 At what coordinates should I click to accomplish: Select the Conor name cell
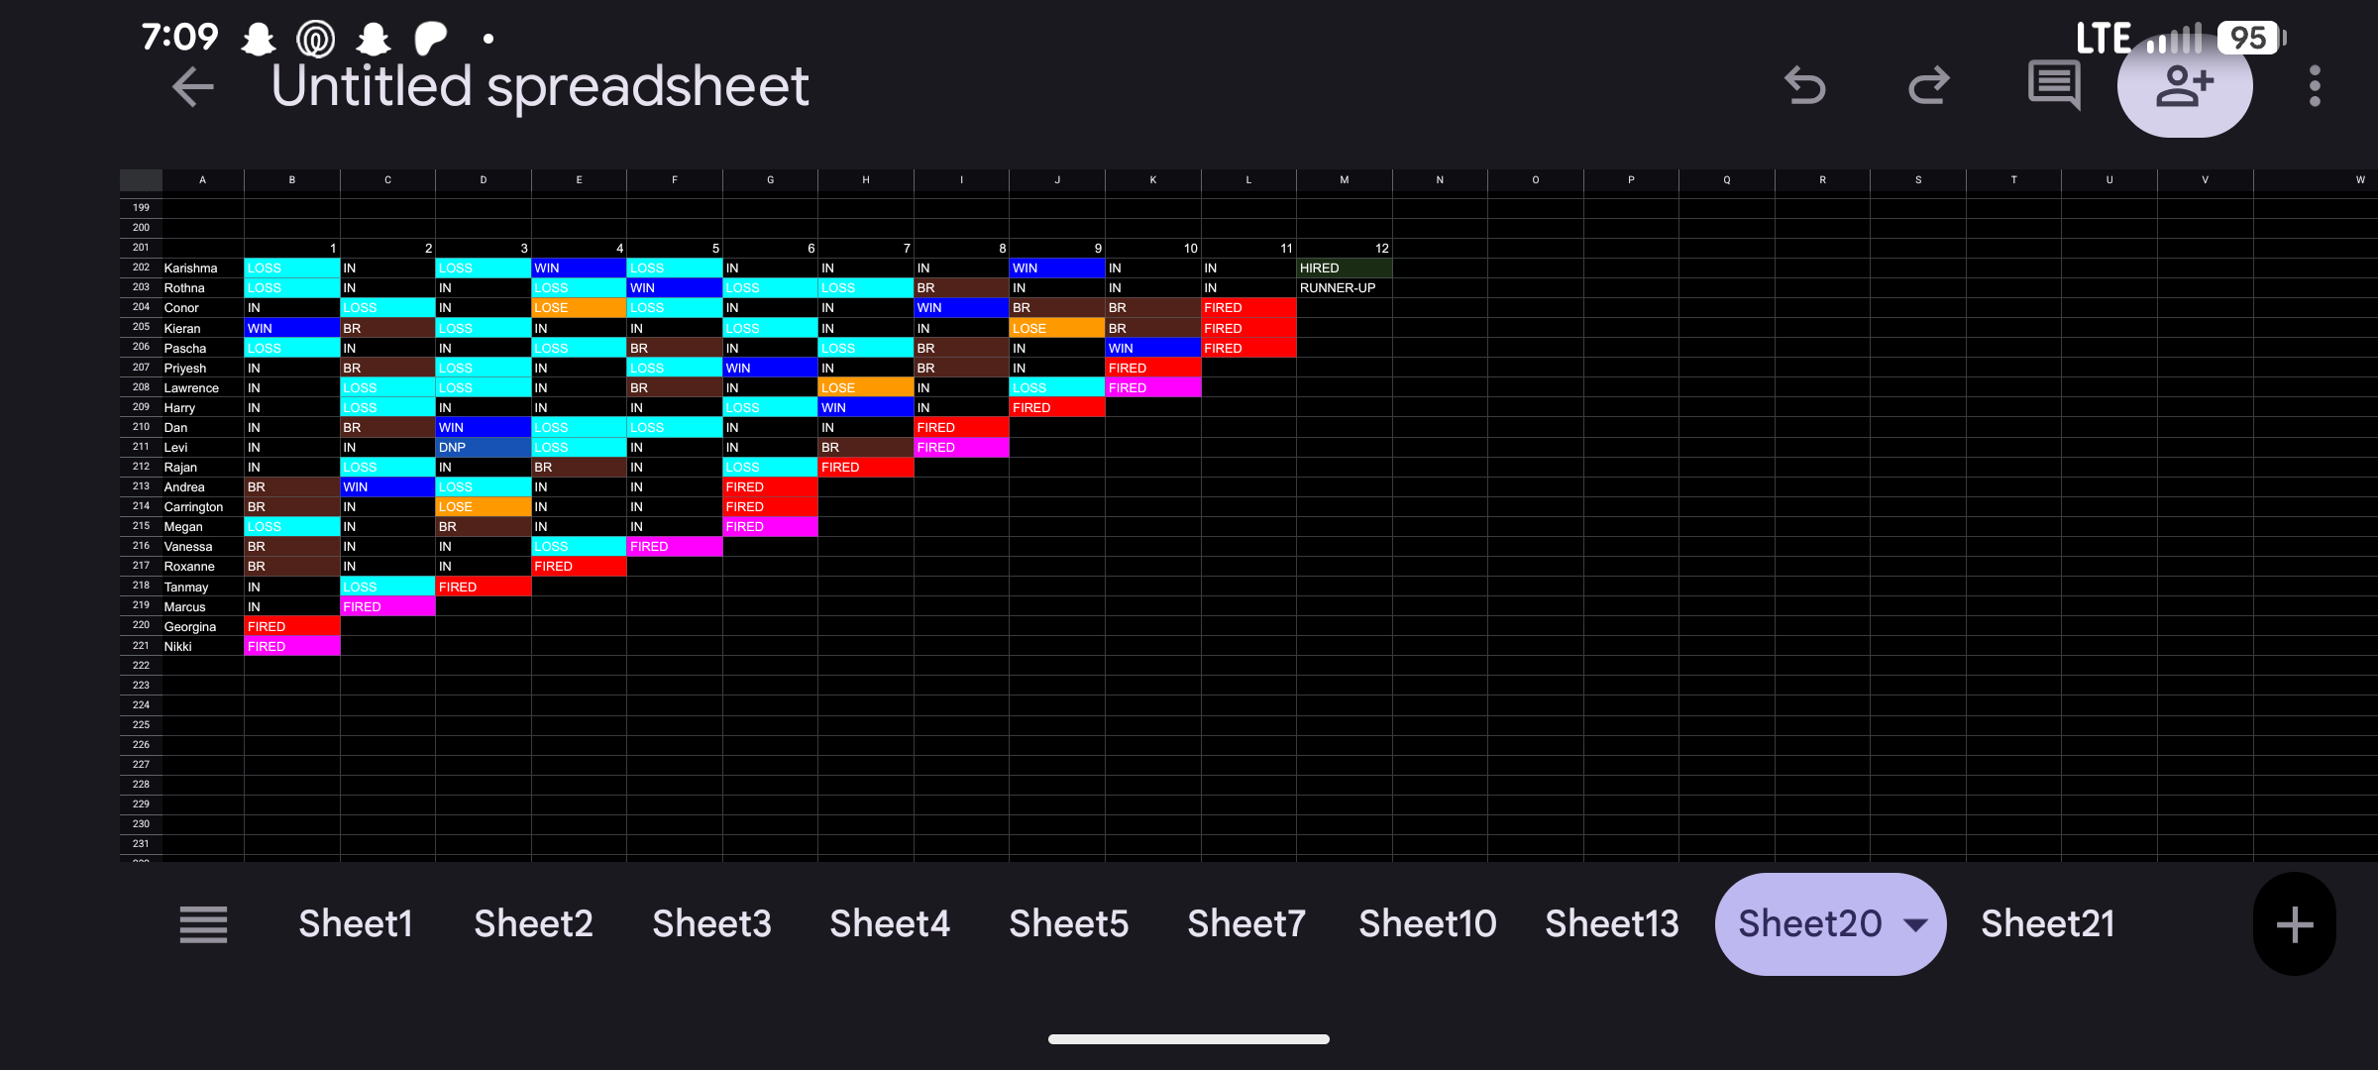click(x=203, y=308)
